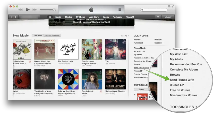Viewport: 213px width, 113px height.
Task: Click The Electric Lady title text
Action: click(65, 61)
